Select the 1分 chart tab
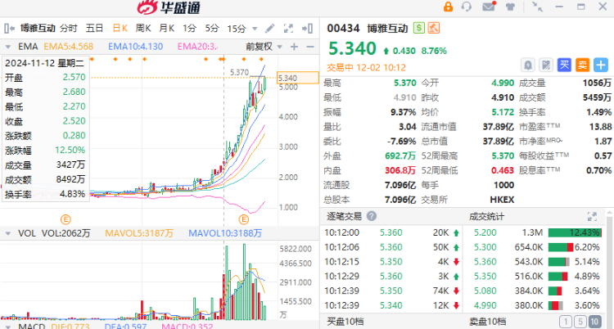Image resolution: width=614 pixels, height=329 pixels. tap(189, 28)
